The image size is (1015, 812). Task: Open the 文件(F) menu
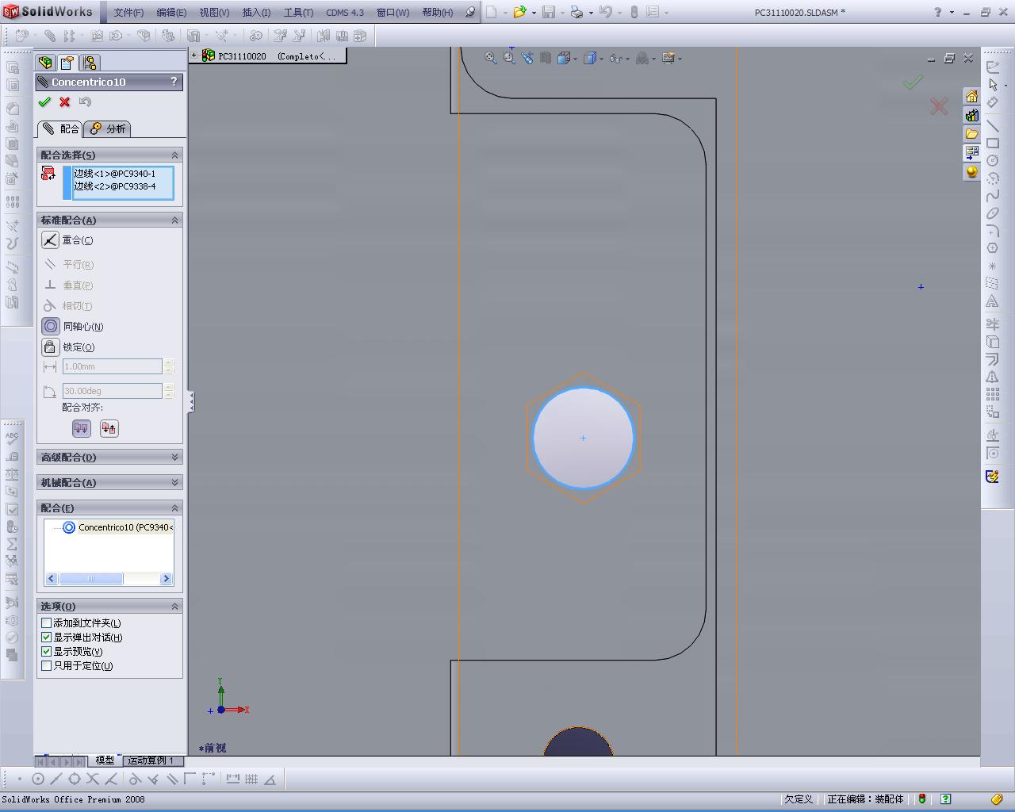(x=128, y=12)
